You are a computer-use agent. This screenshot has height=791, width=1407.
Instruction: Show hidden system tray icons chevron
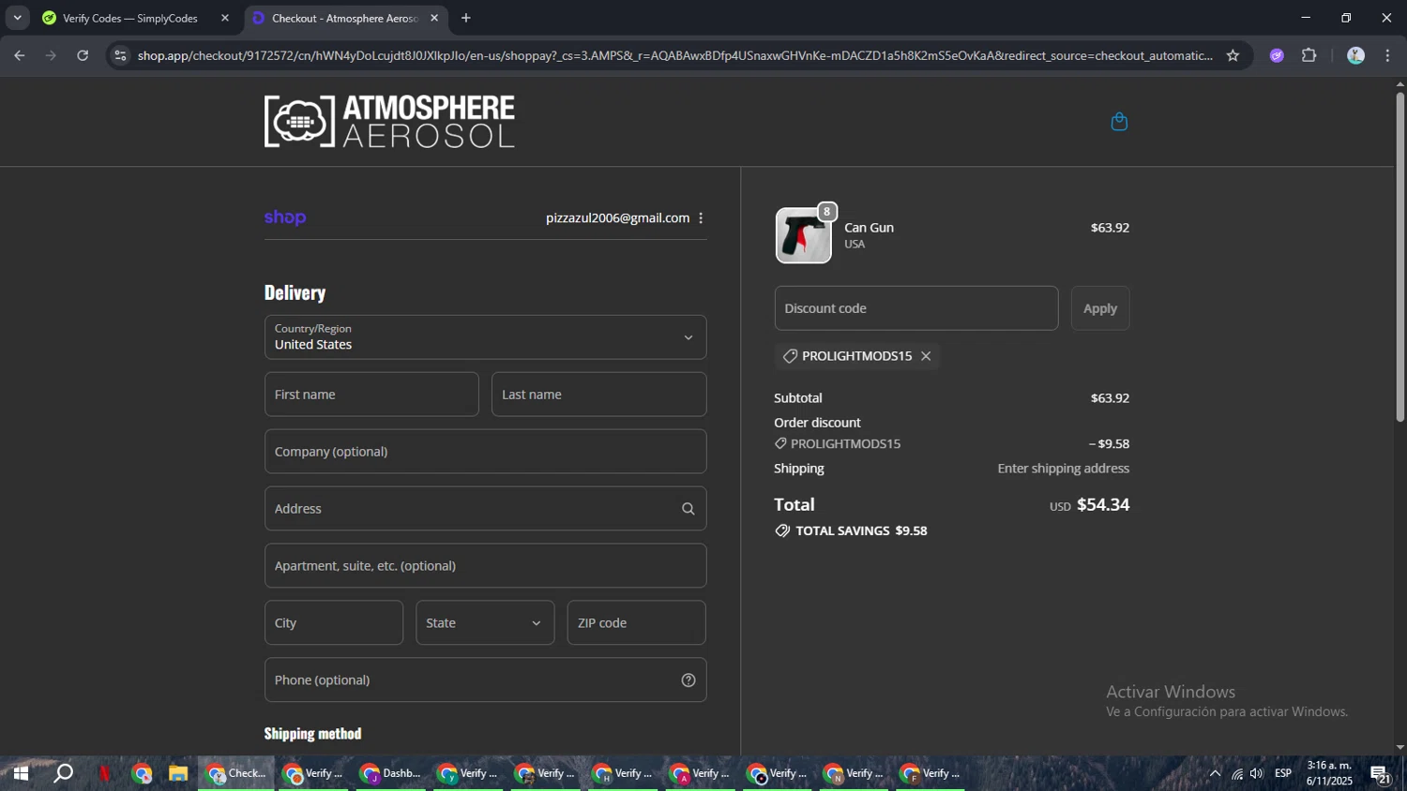[1215, 774]
